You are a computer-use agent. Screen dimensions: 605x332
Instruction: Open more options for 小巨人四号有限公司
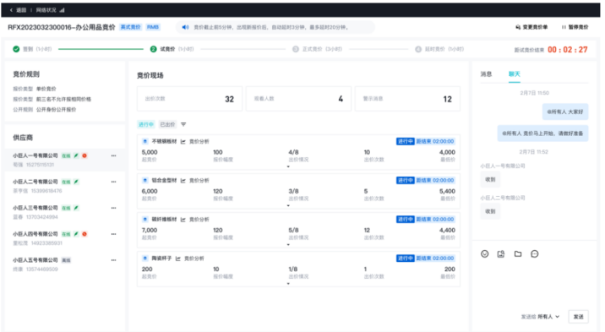tap(113, 234)
